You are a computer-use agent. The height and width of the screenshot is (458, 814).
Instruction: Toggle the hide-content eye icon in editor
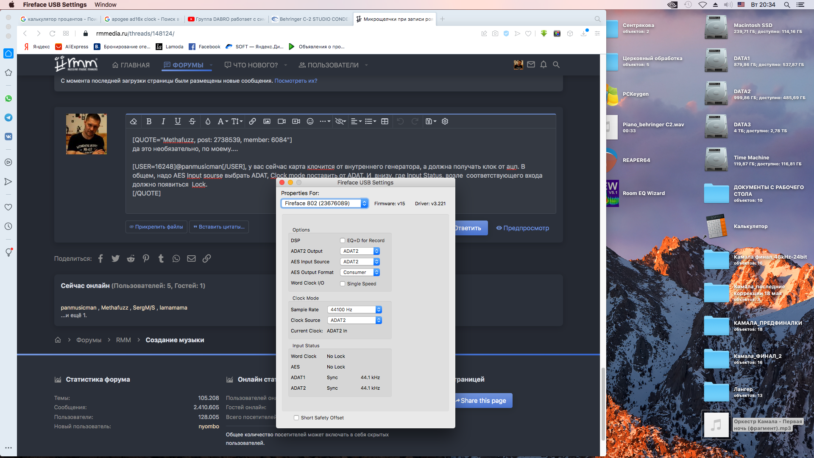340,121
